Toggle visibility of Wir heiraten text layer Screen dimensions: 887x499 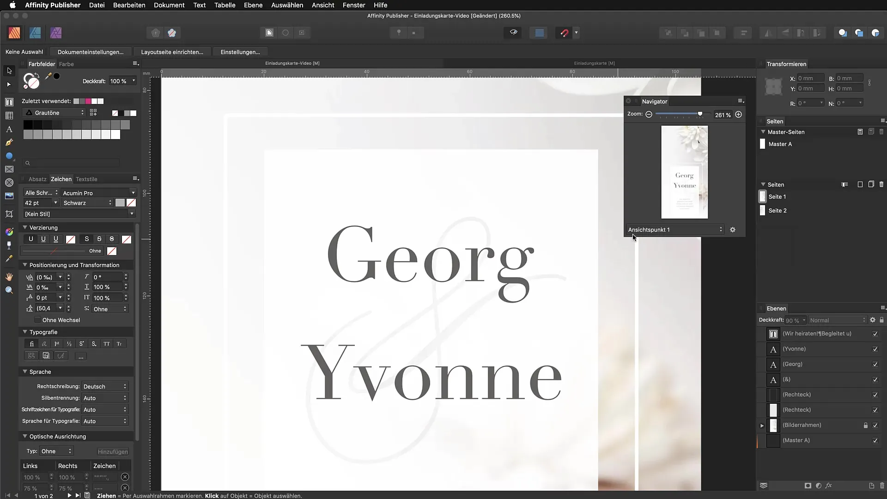[875, 334]
